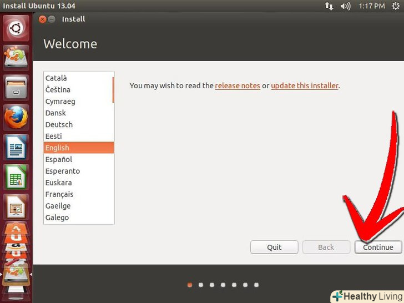
Task: Open LibreOffice Impress presentation icon
Action: tap(16, 207)
